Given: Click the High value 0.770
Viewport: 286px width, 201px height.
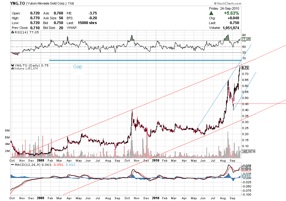Looking at the screenshot, I should 35,18.
